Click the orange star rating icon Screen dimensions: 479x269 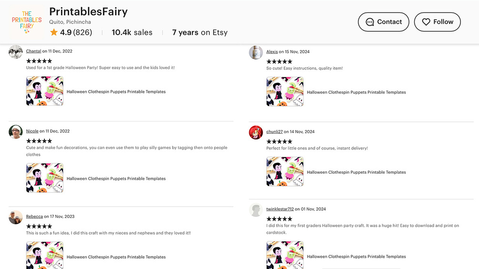click(x=54, y=32)
